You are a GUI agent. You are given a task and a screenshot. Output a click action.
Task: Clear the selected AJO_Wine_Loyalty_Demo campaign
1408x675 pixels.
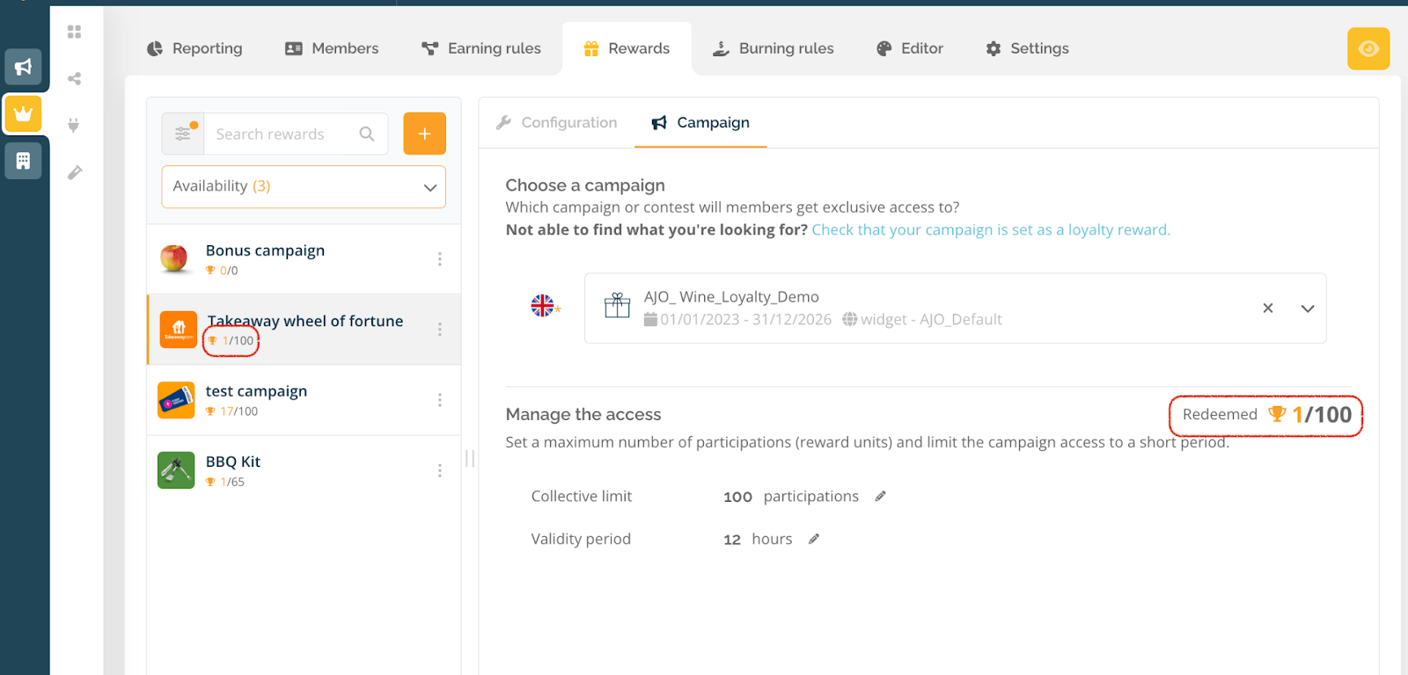[1267, 308]
